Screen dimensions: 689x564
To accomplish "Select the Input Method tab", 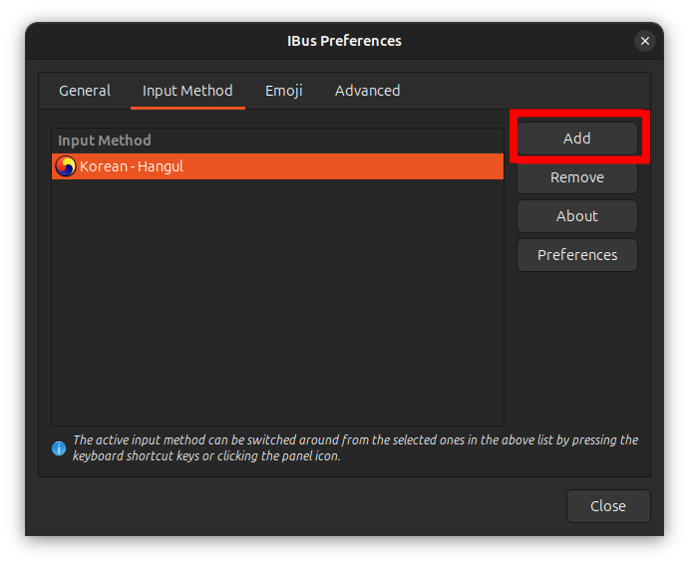I will [x=187, y=91].
